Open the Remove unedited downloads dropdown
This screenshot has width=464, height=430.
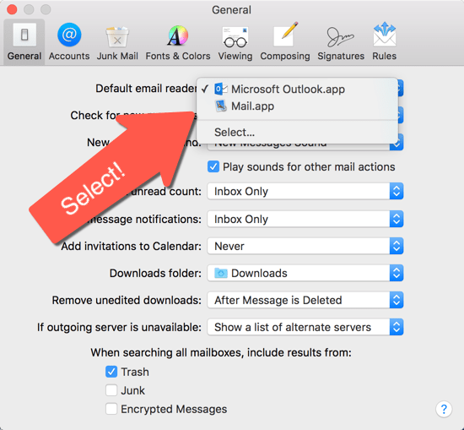coord(305,300)
